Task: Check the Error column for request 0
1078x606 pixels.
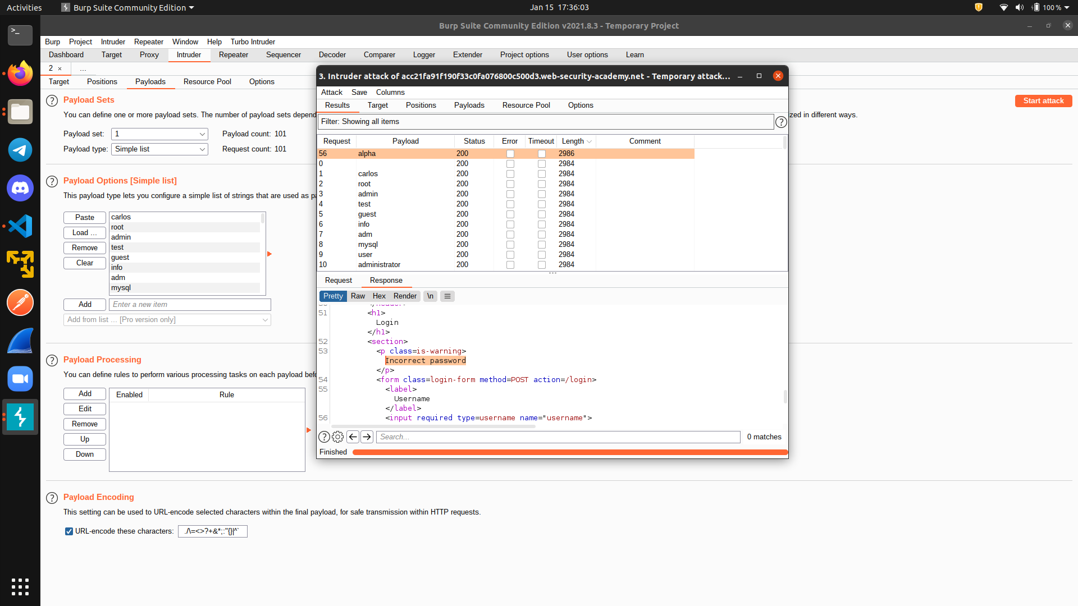Action: pos(509,163)
